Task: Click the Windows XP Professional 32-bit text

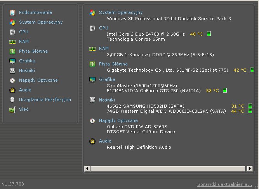Action: 169,19
